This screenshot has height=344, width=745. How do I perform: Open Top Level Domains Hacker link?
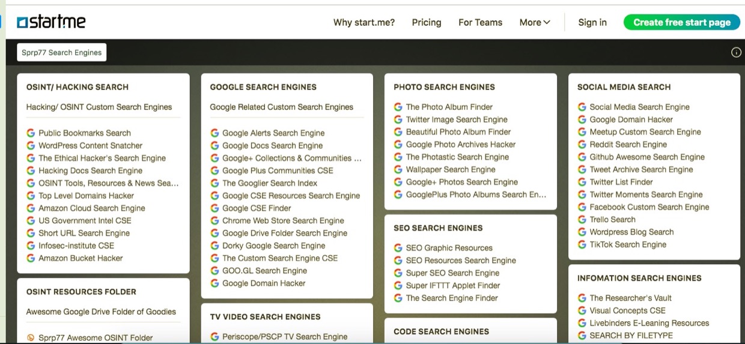(87, 196)
